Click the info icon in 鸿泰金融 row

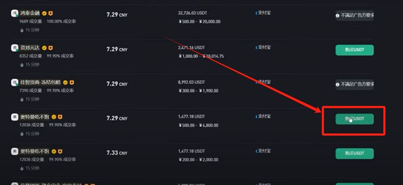tap(338, 16)
